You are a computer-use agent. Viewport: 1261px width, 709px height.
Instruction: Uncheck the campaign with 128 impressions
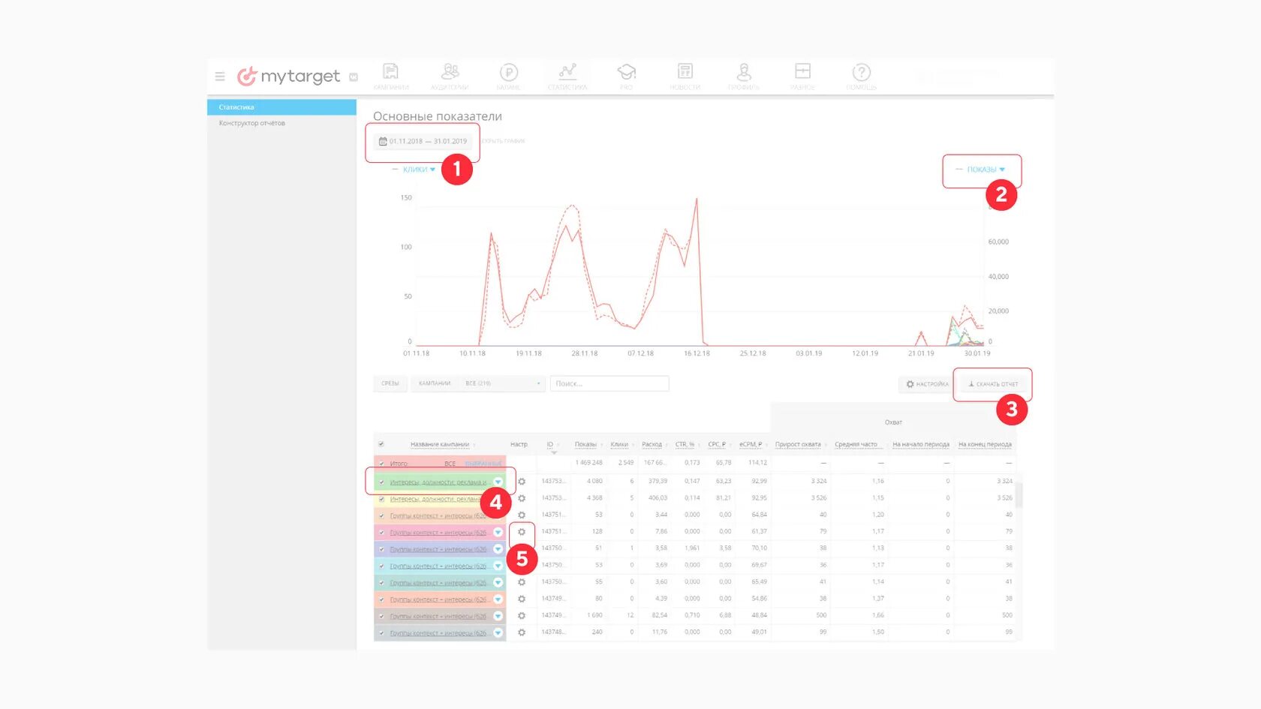pos(381,533)
